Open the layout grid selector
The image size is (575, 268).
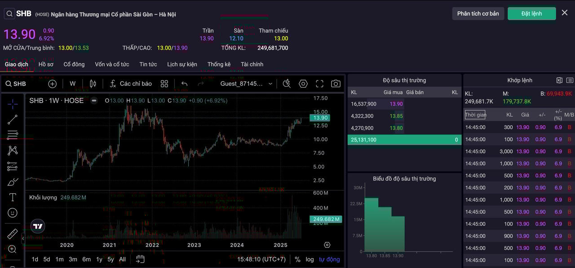(164, 84)
